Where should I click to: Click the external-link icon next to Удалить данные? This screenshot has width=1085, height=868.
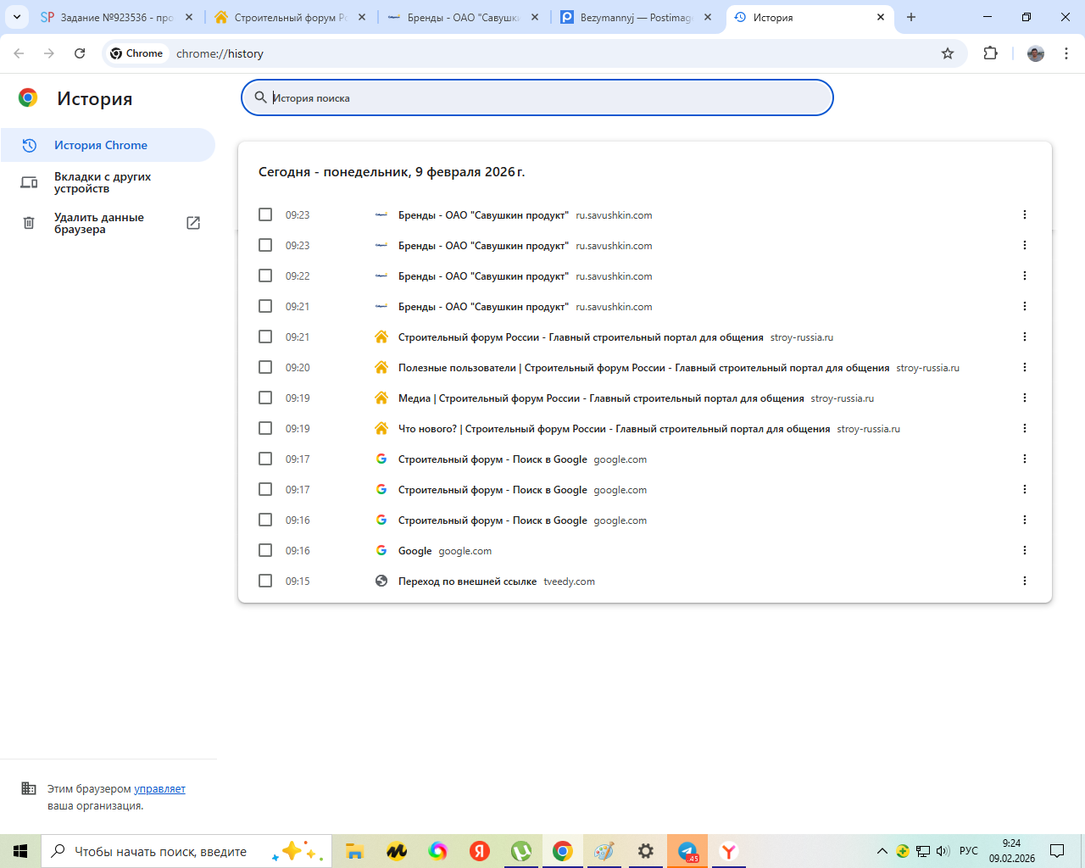pos(193,223)
